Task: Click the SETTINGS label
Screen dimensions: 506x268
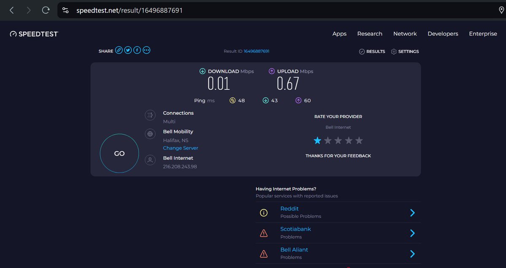Action: tap(409, 51)
